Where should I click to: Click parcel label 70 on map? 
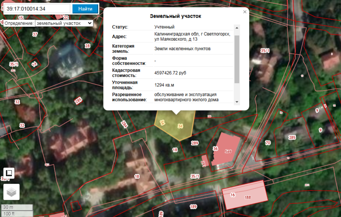click(x=268, y=143)
